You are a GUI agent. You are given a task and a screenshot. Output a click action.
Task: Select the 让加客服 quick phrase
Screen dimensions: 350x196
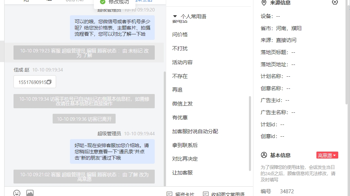tap(182, 173)
